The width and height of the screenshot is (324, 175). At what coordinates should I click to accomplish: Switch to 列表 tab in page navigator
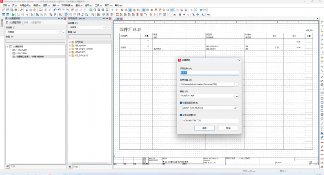13,166
